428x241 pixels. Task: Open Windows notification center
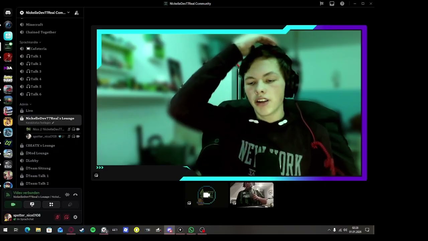pos(367,230)
